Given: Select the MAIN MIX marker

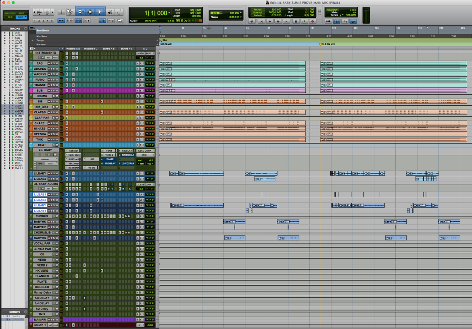Looking at the screenshot, I should [x=165, y=44].
